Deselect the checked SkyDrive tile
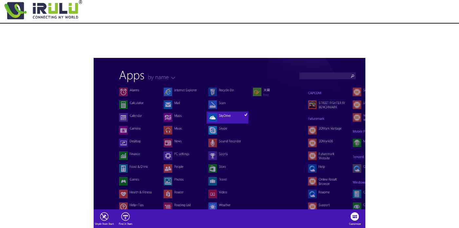The height and width of the screenshot is (228, 459). 227,117
